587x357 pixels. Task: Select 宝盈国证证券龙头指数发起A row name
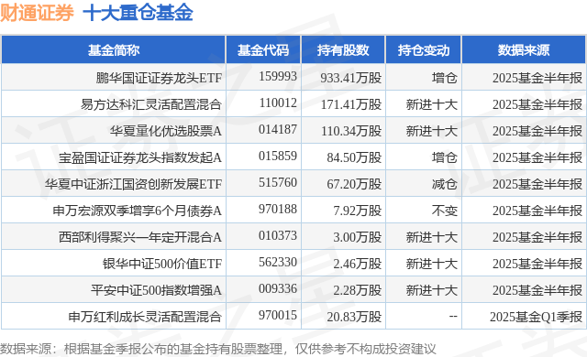click(x=140, y=157)
